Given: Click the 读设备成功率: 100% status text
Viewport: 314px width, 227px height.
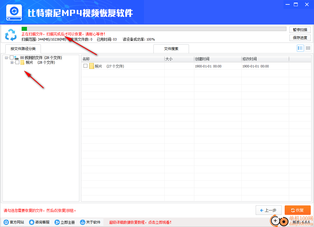Looking at the screenshot, I should coord(139,39).
